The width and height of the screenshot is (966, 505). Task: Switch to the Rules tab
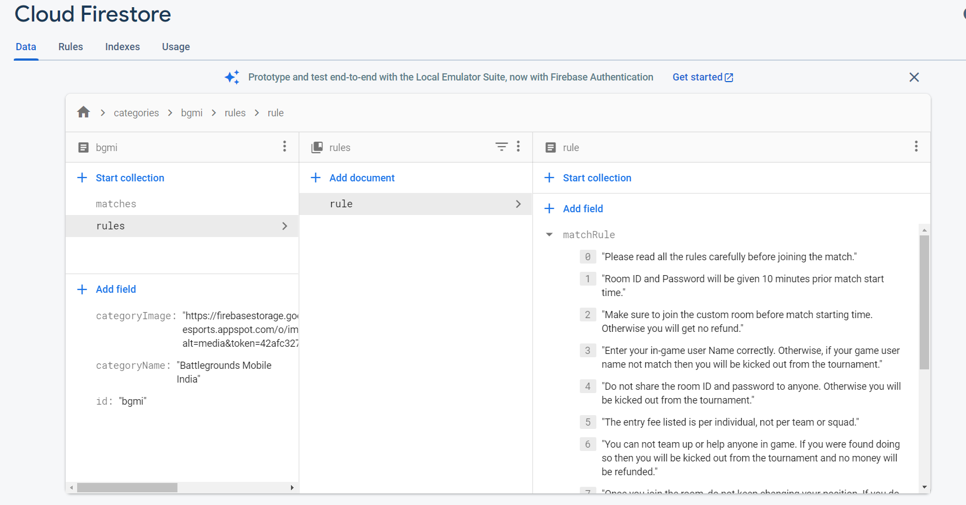71,47
